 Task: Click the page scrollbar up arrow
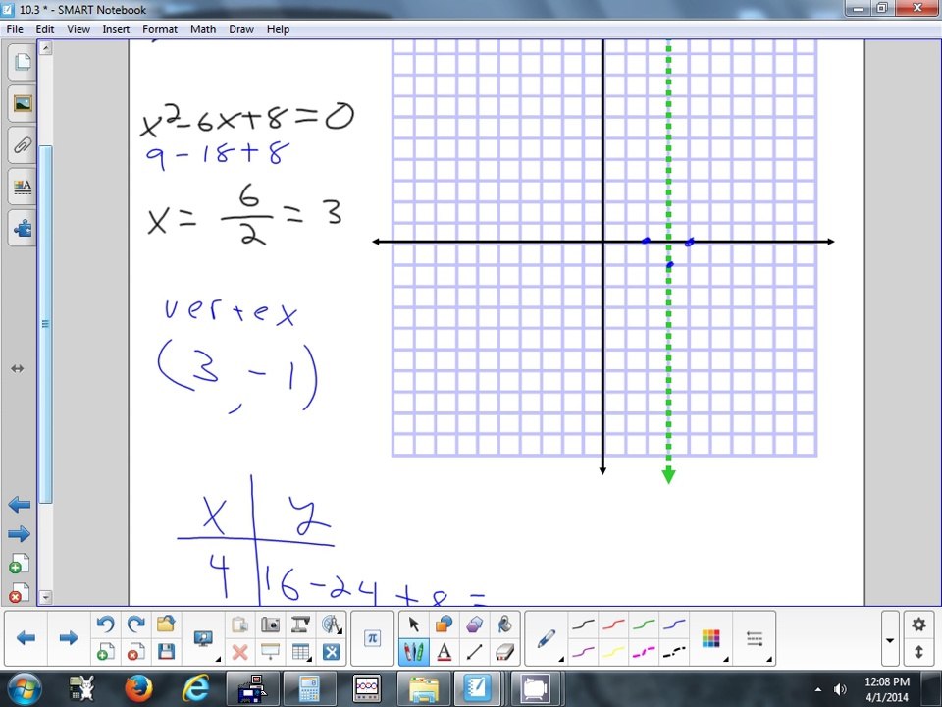pos(46,47)
